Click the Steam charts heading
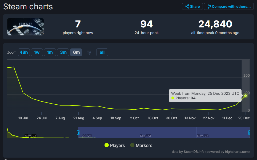This screenshot has height=160, width=257. 28,7
